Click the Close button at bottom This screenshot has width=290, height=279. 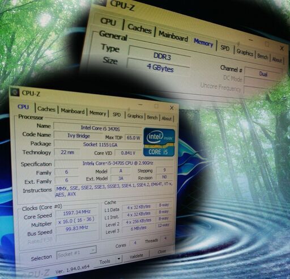(x=162, y=252)
